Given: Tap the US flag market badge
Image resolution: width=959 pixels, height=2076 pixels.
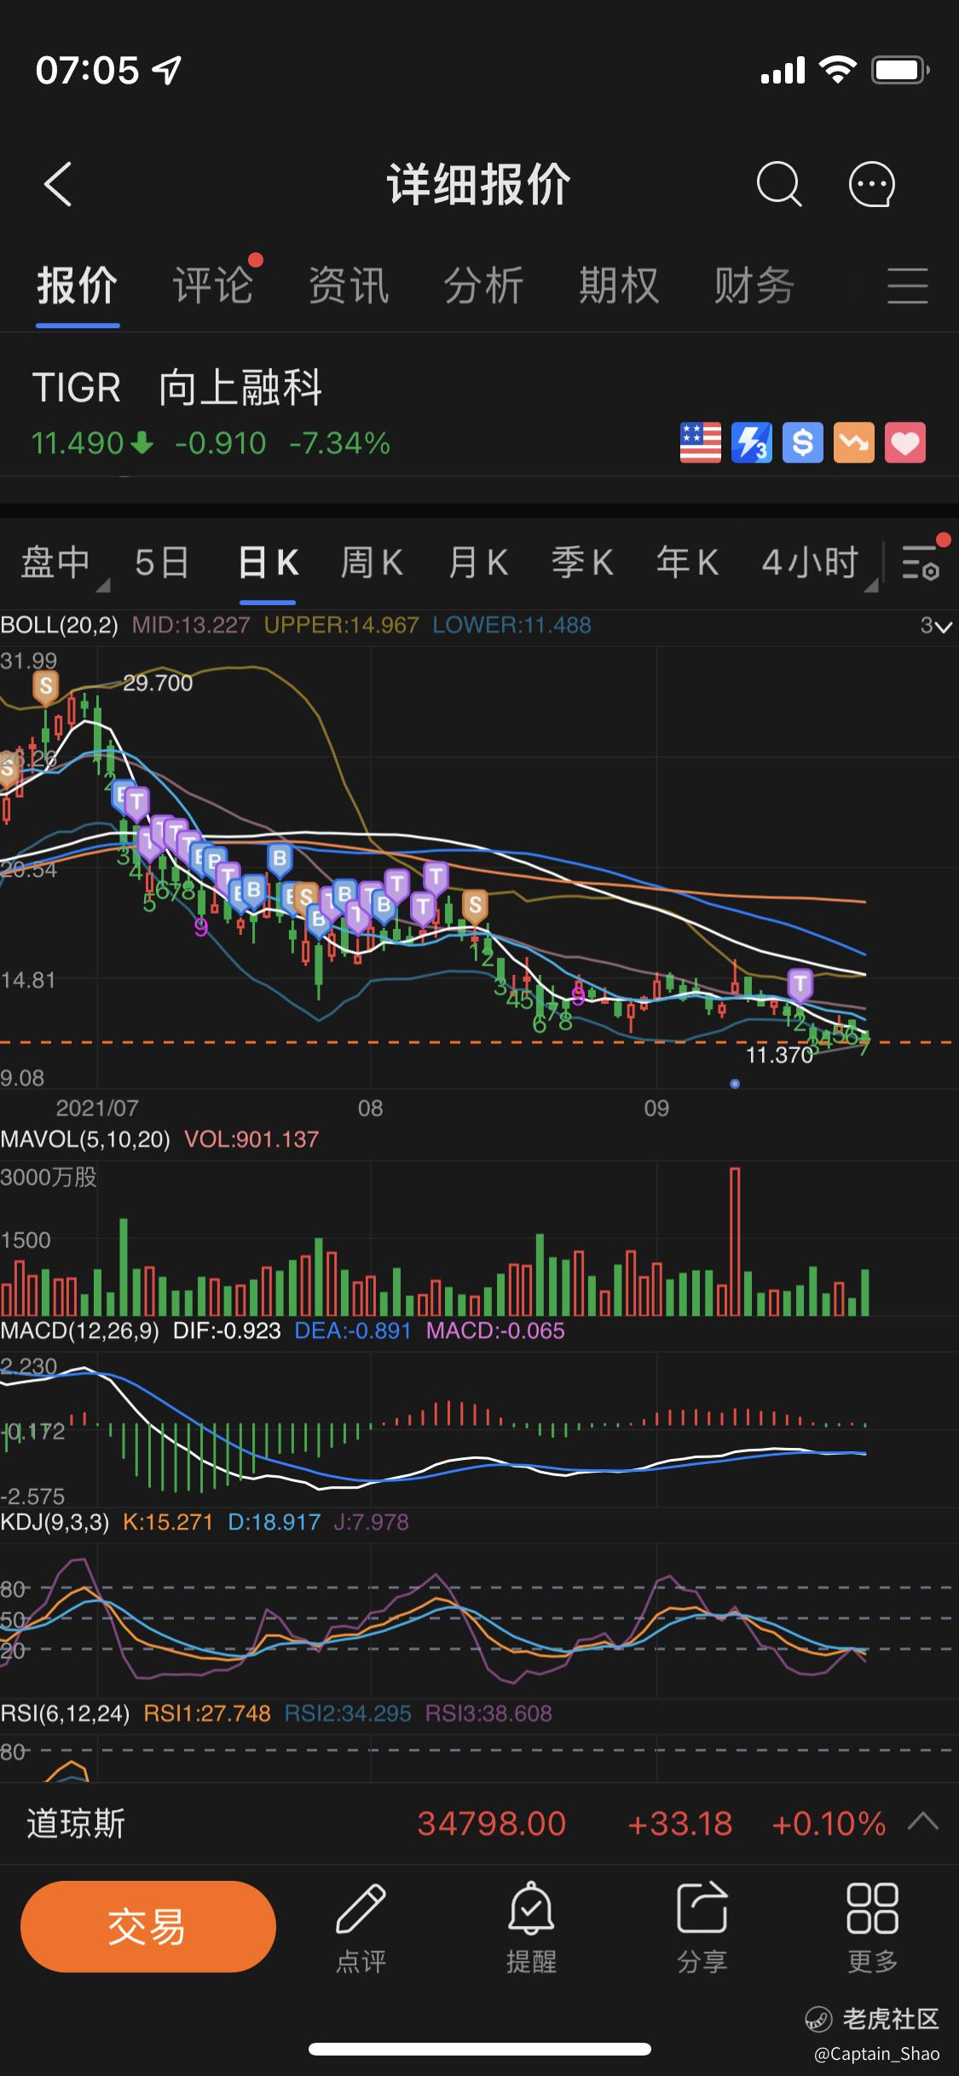Looking at the screenshot, I should click(x=701, y=443).
